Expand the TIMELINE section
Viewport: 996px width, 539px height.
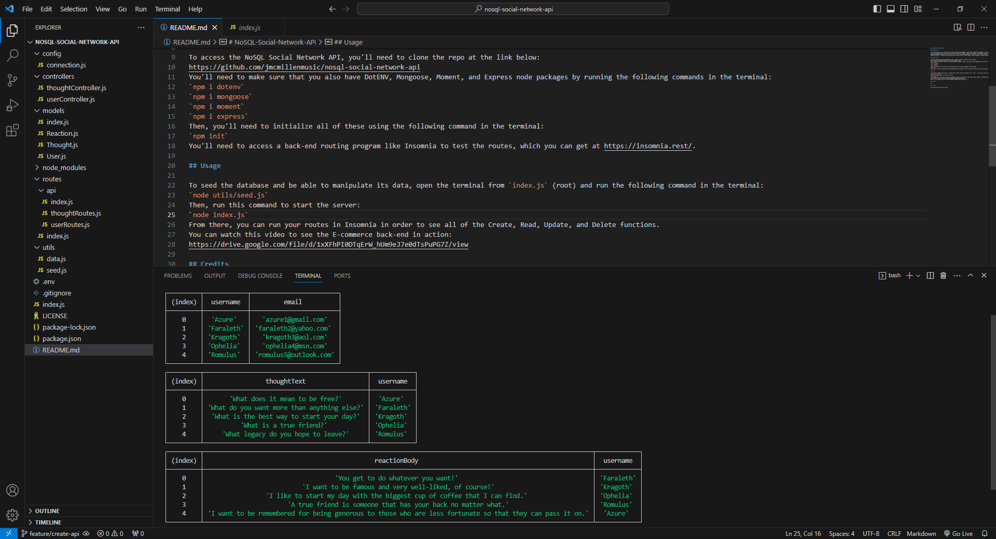pos(89,522)
